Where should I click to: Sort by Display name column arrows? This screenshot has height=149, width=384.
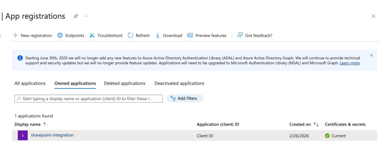coord(46,124)
